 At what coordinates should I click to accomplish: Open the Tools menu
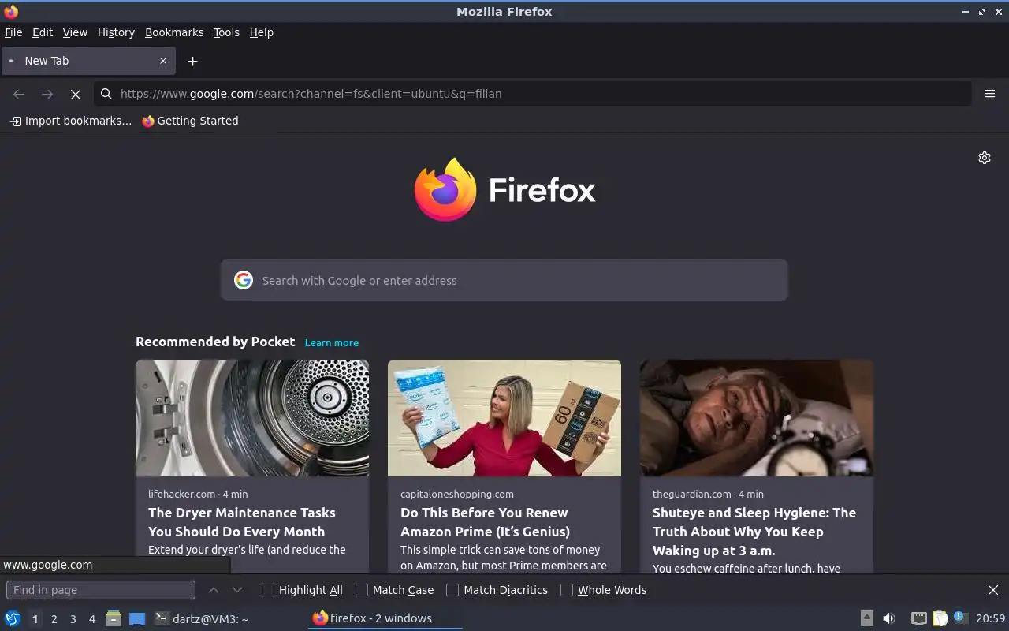coord(226,32)
